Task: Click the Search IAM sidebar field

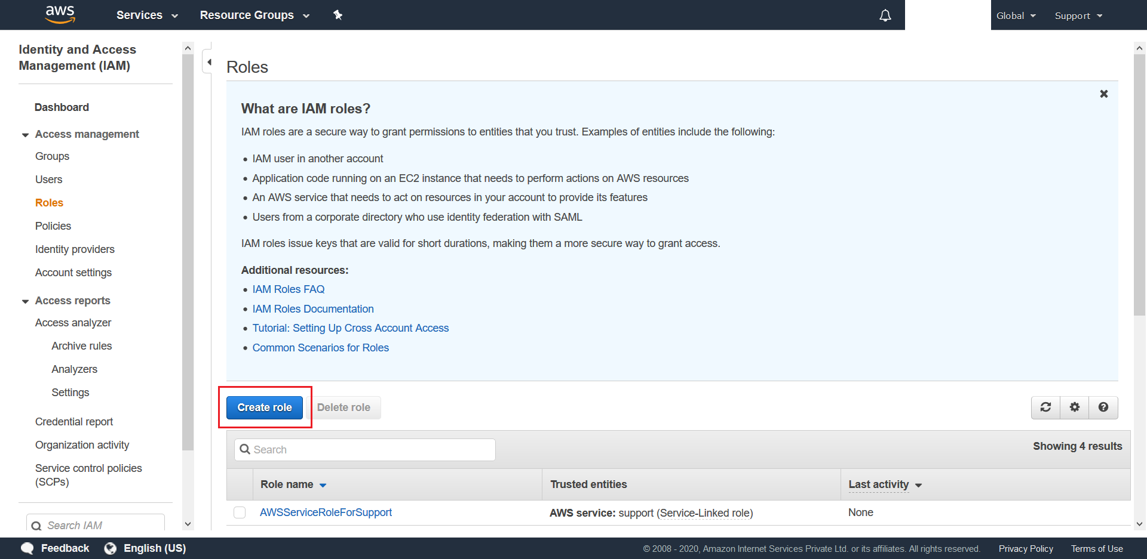Action: coord(96,523)
